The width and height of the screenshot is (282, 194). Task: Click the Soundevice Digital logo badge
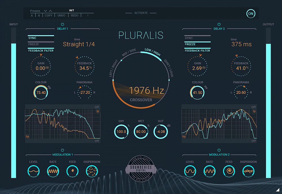click(141, 168)
